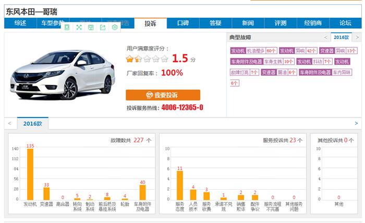Click the 离合器 axis label
The image size is (365, 223).
click(x=63, y=204)
